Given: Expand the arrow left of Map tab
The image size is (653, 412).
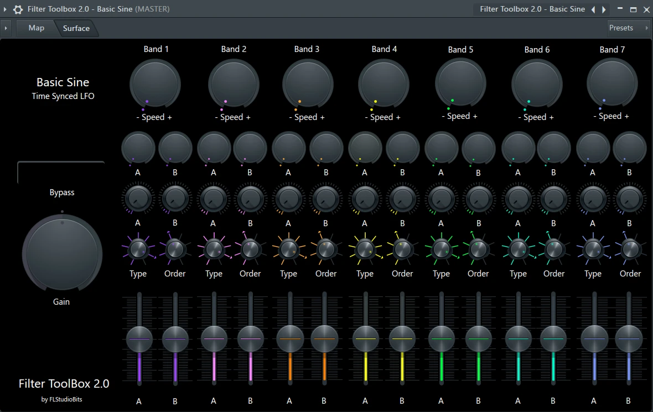Looking at the screenshot, I should pos(6,28).
